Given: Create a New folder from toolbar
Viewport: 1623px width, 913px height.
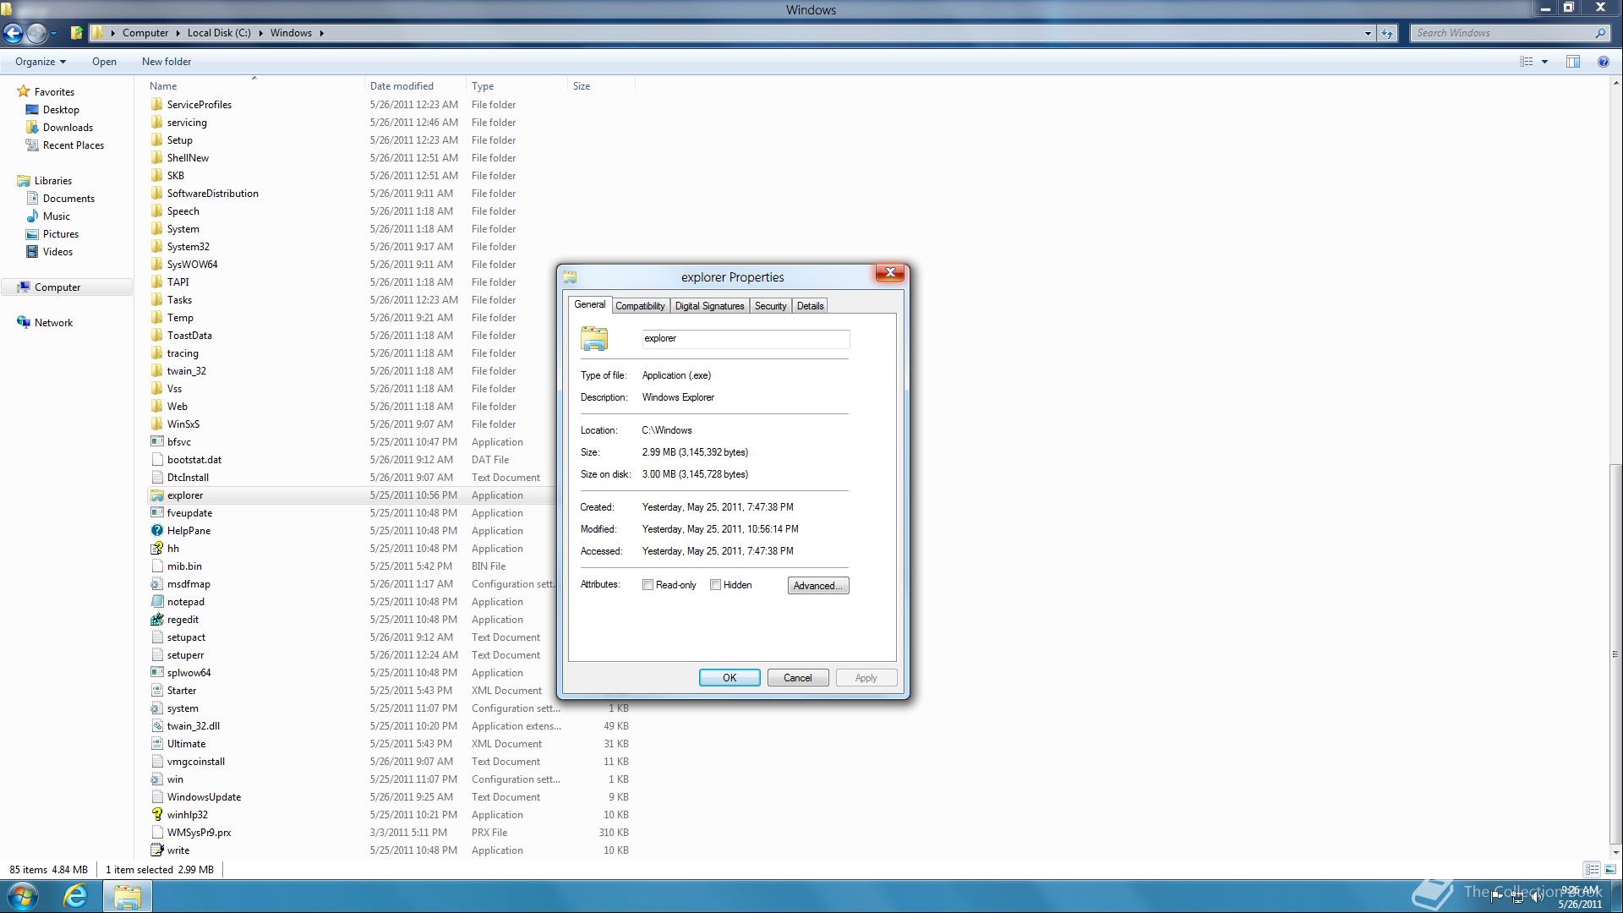Looking at the screenshot, I should tap(167, 62).
